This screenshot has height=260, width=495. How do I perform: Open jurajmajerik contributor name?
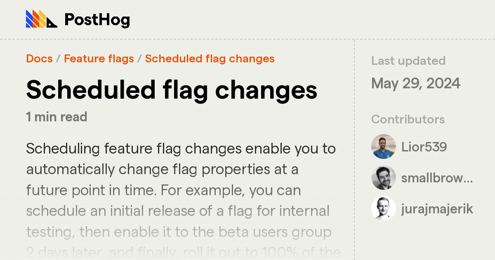coord(437,209)
